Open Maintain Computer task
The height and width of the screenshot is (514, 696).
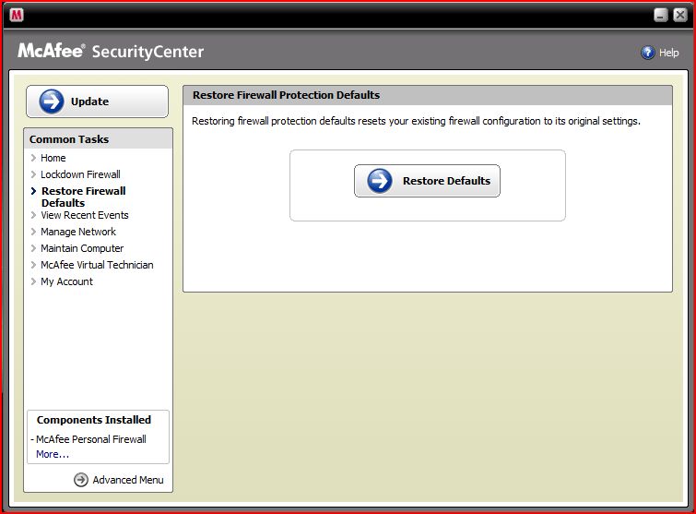coord(82,248)
